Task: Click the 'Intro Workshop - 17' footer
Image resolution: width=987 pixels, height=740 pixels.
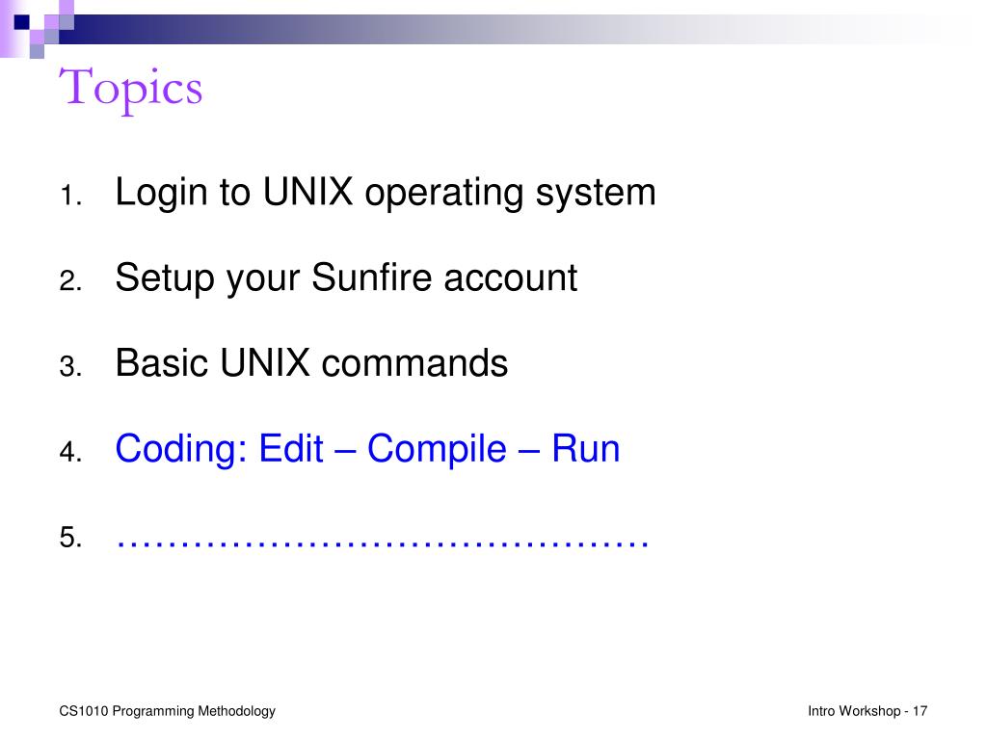Action: (x=867, y=711)
